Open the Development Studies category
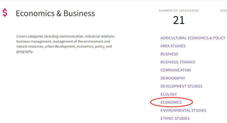227x123 pixels. pyautogui.click(x=181, y=86)
